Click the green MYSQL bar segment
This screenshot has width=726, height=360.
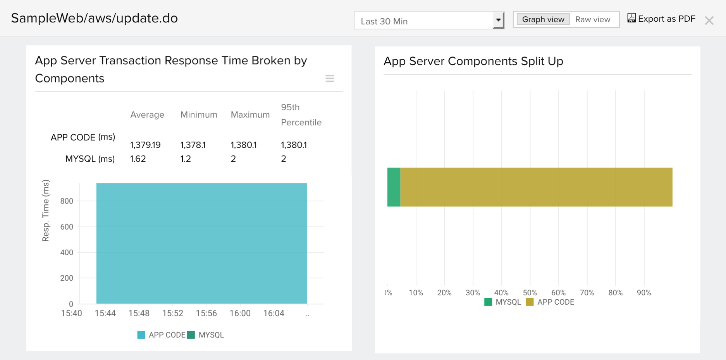[x=394, y=187]
